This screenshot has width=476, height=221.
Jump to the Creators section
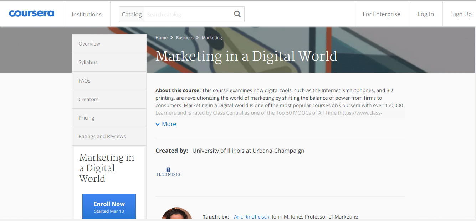pos(109,99)
